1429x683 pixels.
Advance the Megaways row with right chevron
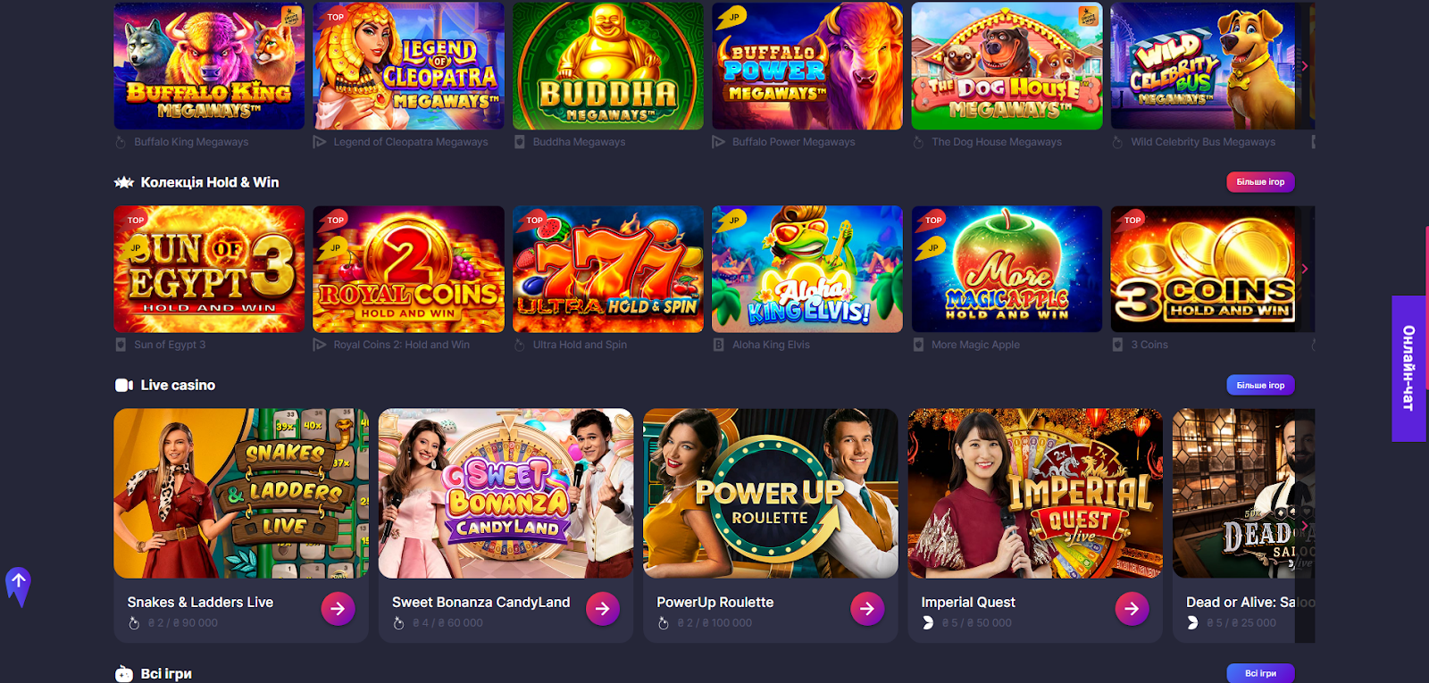[x=1305, y=66]
